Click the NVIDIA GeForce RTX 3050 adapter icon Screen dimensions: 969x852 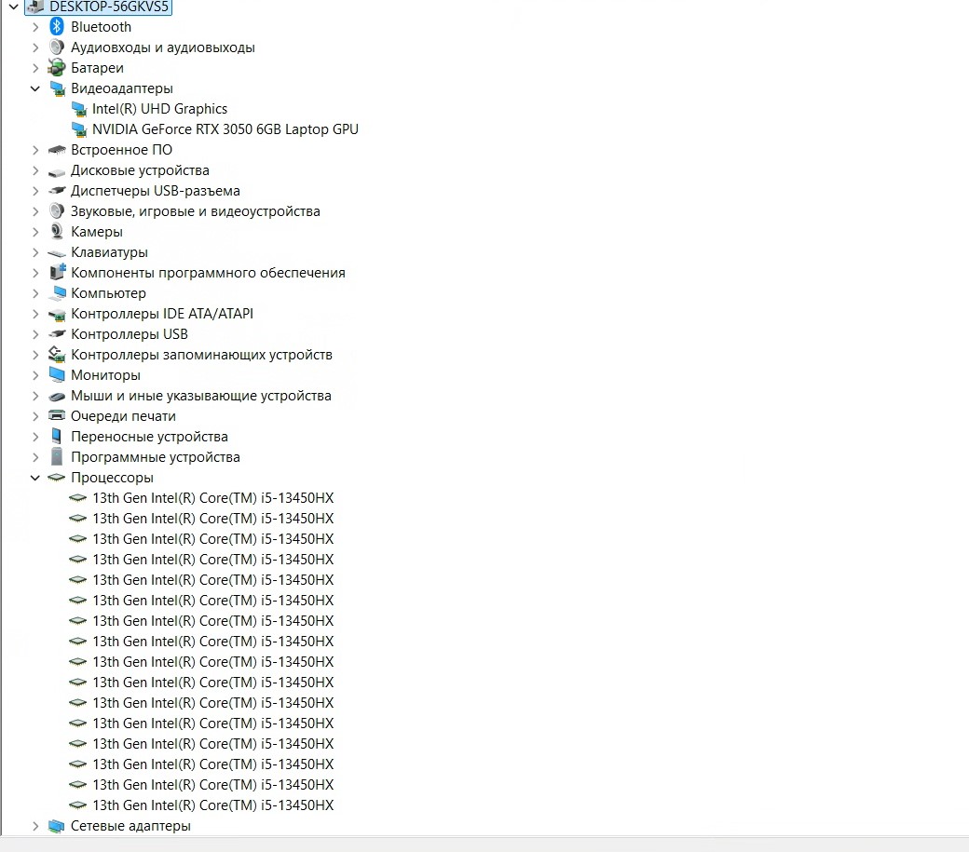(78, 129)
